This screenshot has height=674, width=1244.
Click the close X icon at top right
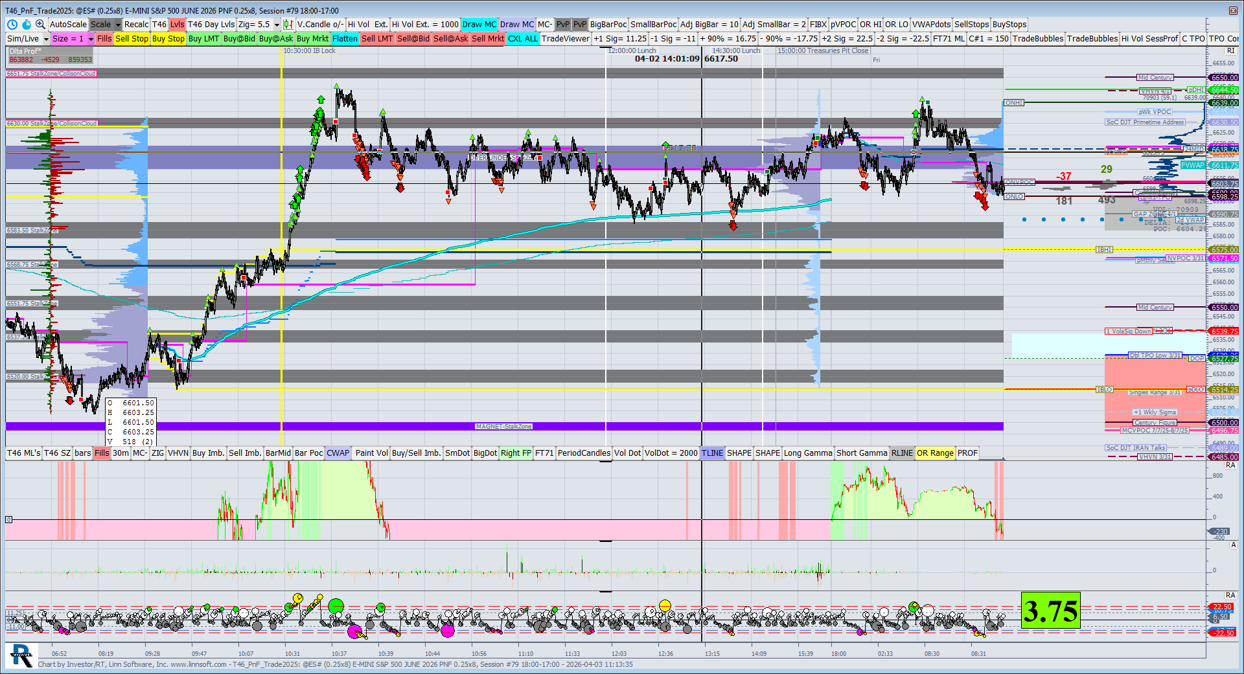(1233, 10)
